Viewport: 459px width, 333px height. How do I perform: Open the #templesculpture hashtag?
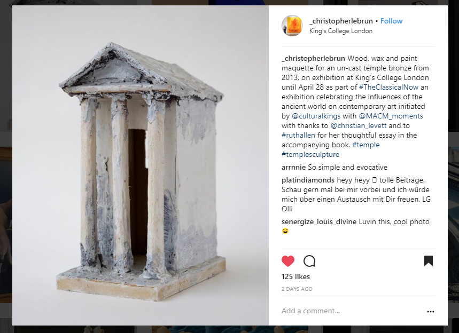310,154
